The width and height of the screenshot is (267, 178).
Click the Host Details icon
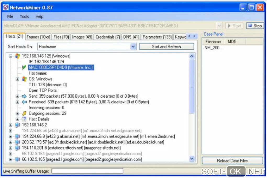pyautogui.click(x=24, y=119)
